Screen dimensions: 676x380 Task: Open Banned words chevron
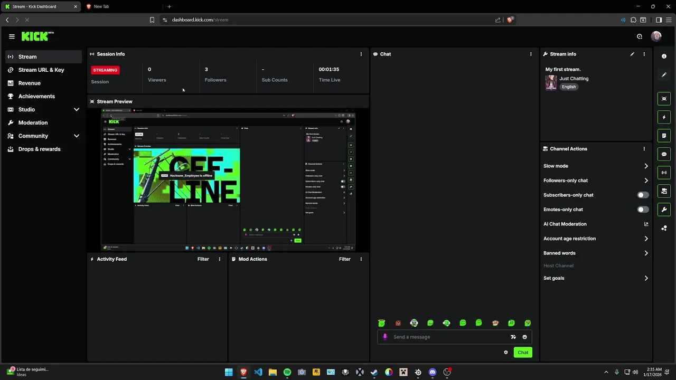pos(646,253)
